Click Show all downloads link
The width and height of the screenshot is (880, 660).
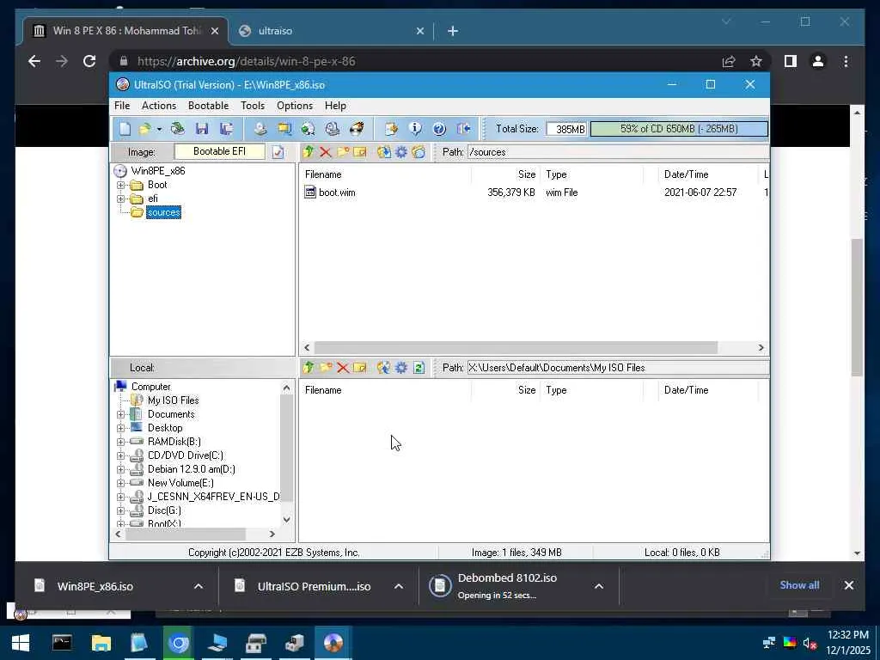(x=799, y=585)
